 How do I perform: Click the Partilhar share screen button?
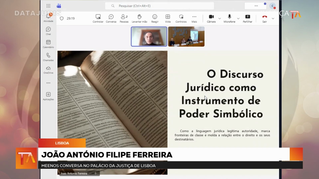[x=248, y=17]
